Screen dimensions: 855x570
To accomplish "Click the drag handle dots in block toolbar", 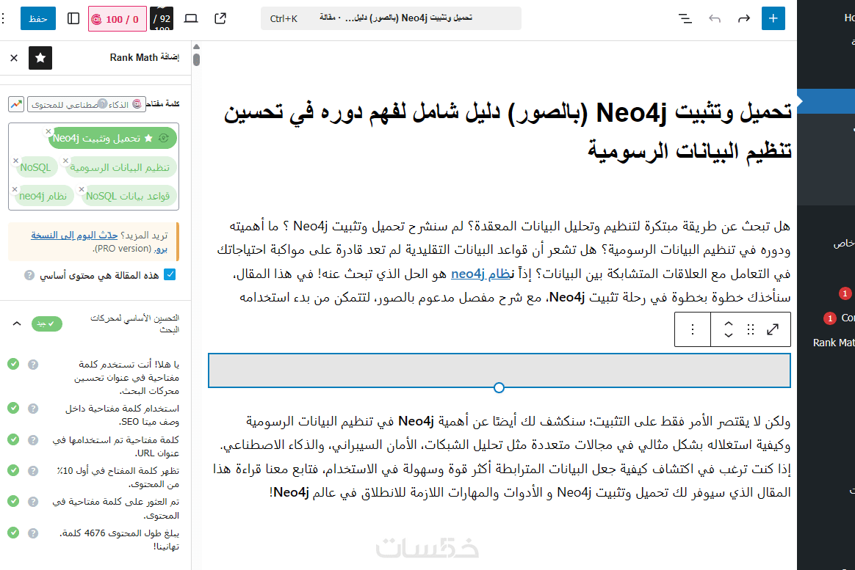I will (x=750, y=329).
